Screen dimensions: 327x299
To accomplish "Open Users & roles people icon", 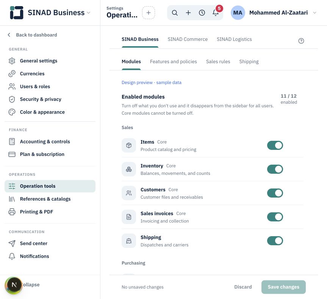I will [x=12, y=86].
